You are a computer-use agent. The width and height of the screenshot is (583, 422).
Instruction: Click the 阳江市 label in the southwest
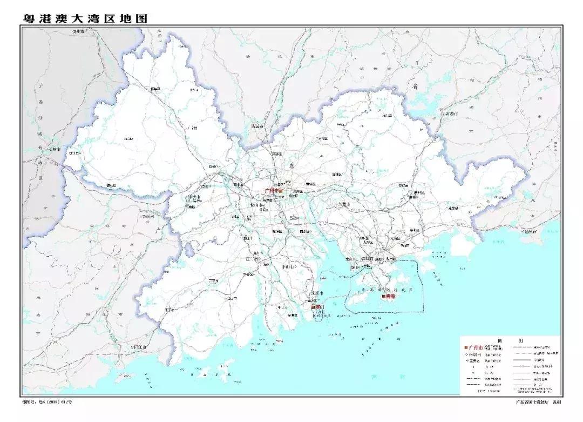pyautogui.click(x=140, y=346)
